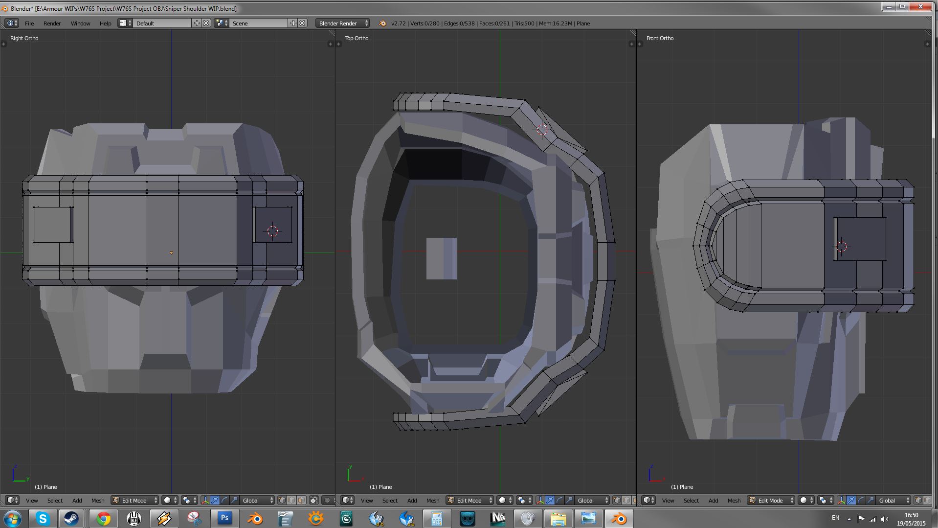Delete the current Scene with the X button
Image resolution: width=938 pixels, height=528 pixels.
(x=302, y=23)
